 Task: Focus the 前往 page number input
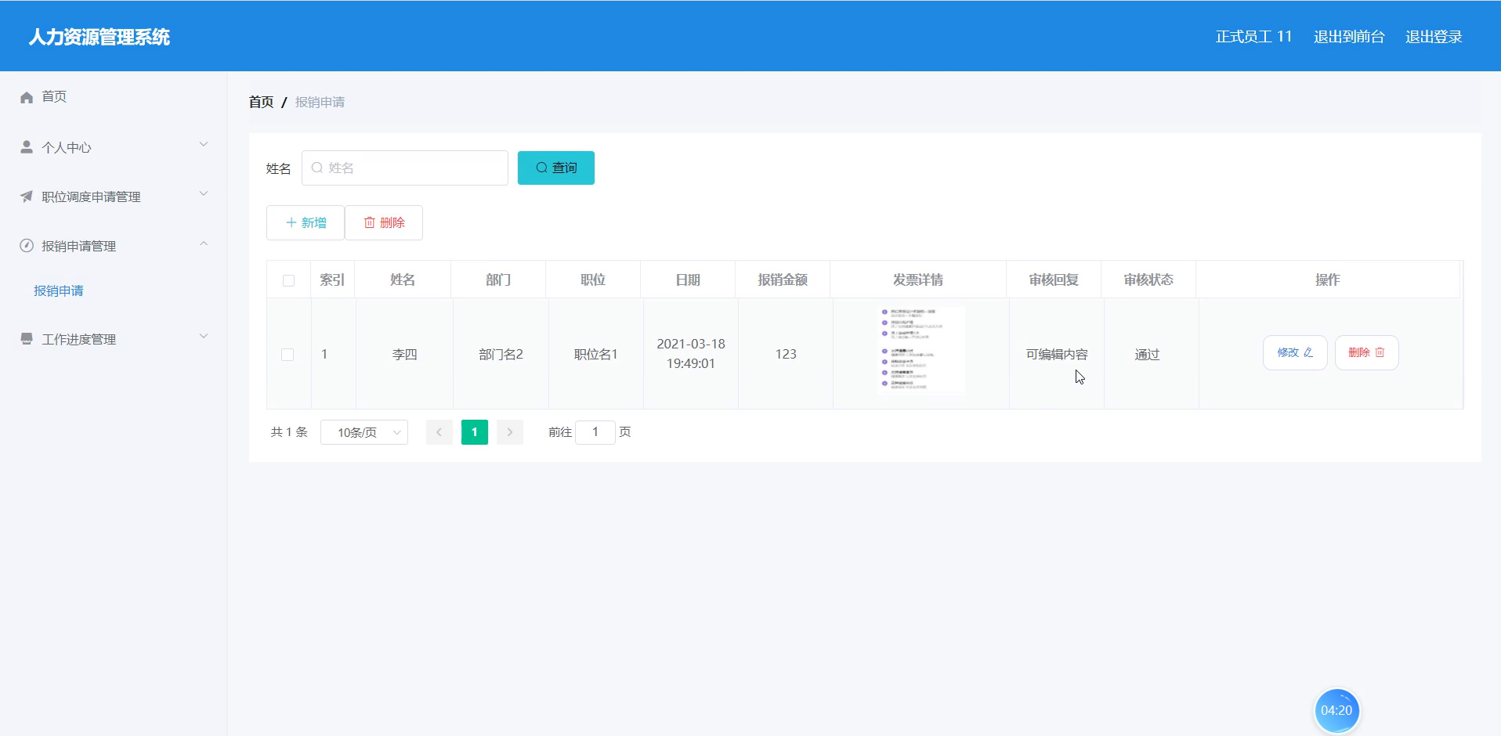click(x=595, y=432)
